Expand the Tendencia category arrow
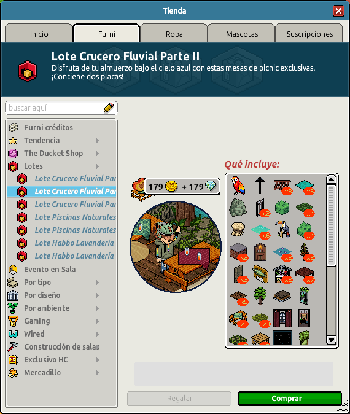The height and width of the screenshot is (414, 350). [x=98, y=141]
